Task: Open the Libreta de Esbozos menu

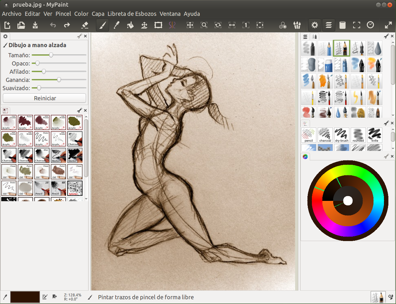Action: click(x=132, y=14)
